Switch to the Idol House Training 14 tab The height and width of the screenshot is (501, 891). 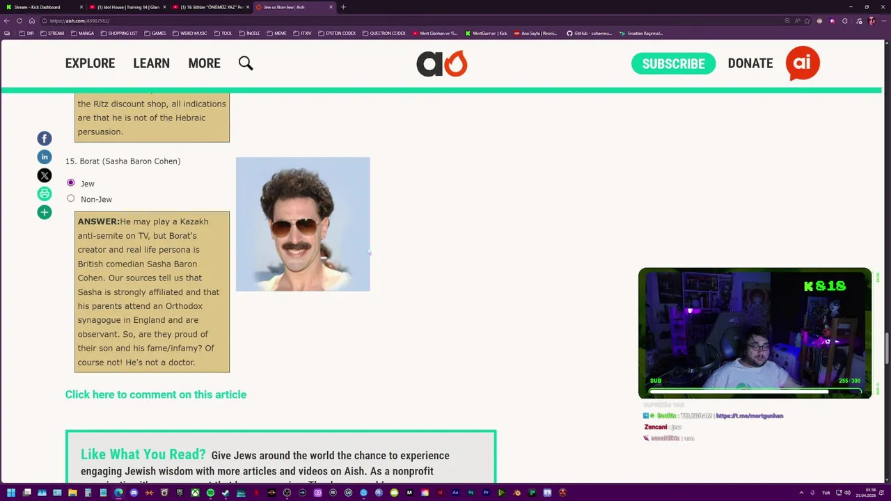128,7
